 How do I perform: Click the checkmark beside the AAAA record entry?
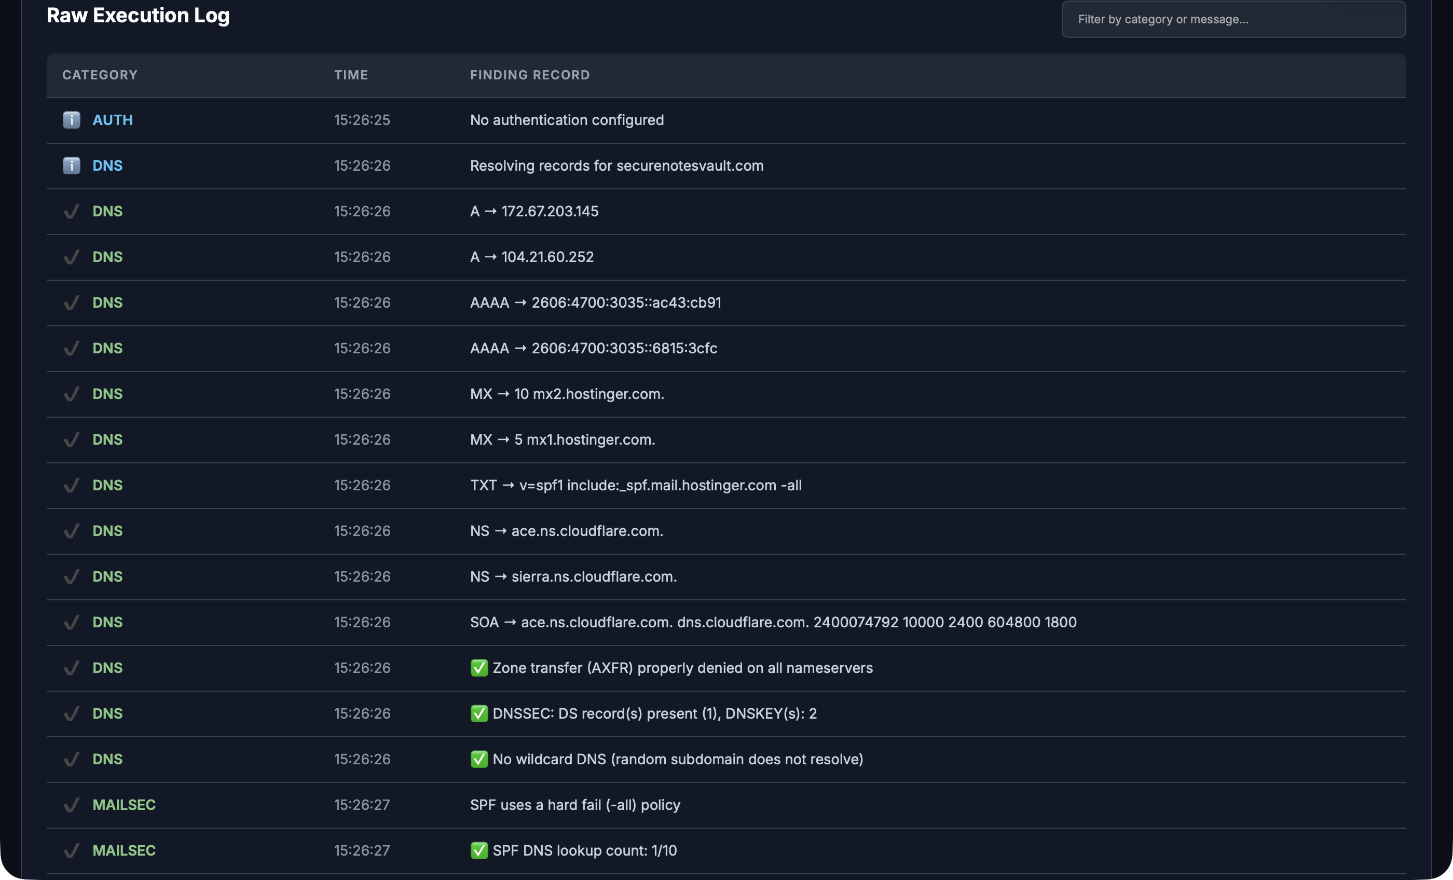point(71,302)
